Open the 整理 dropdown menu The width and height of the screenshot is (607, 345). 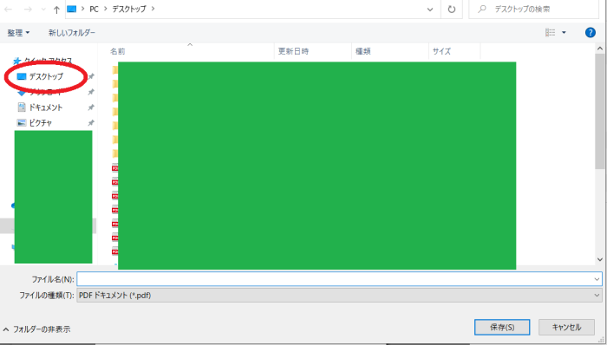pos(18,33)
